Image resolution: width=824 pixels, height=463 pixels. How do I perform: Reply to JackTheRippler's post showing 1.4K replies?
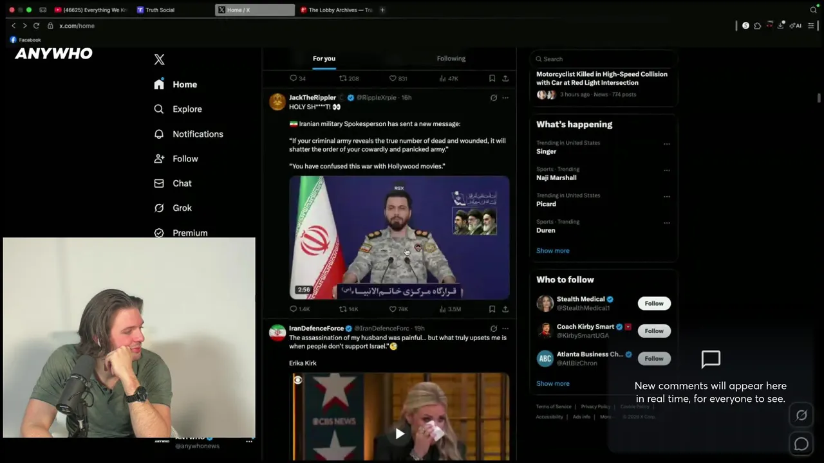pyautogui.click(x=299, y=309)
